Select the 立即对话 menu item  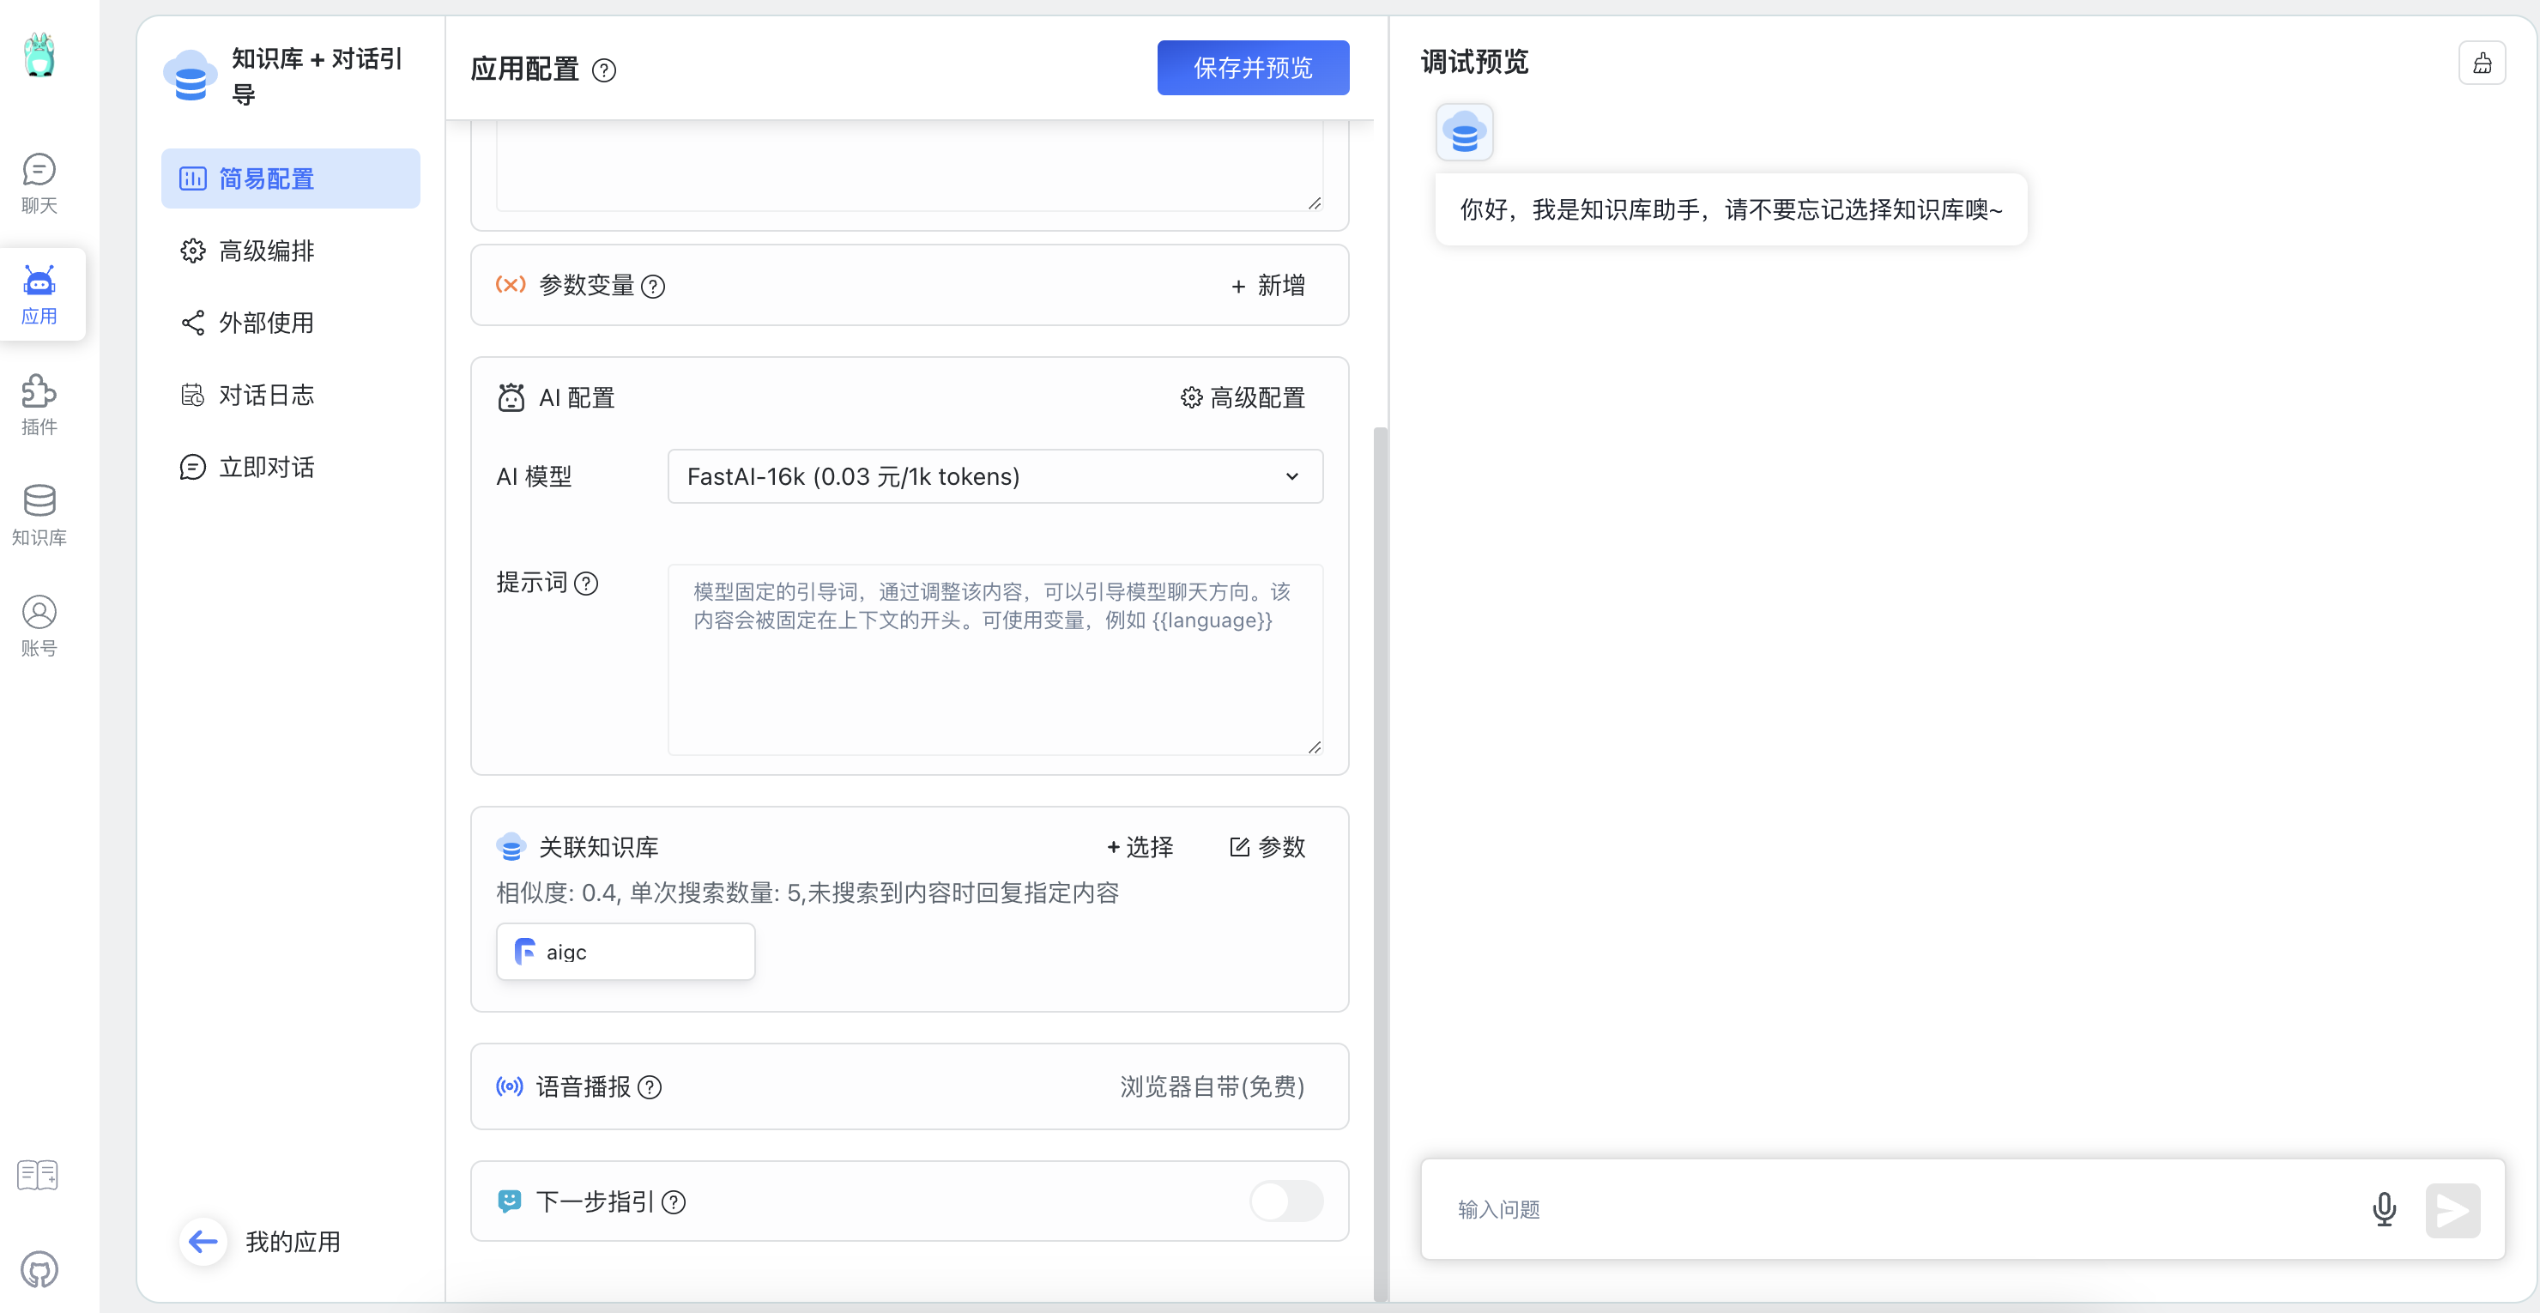(x=290, y=466)
